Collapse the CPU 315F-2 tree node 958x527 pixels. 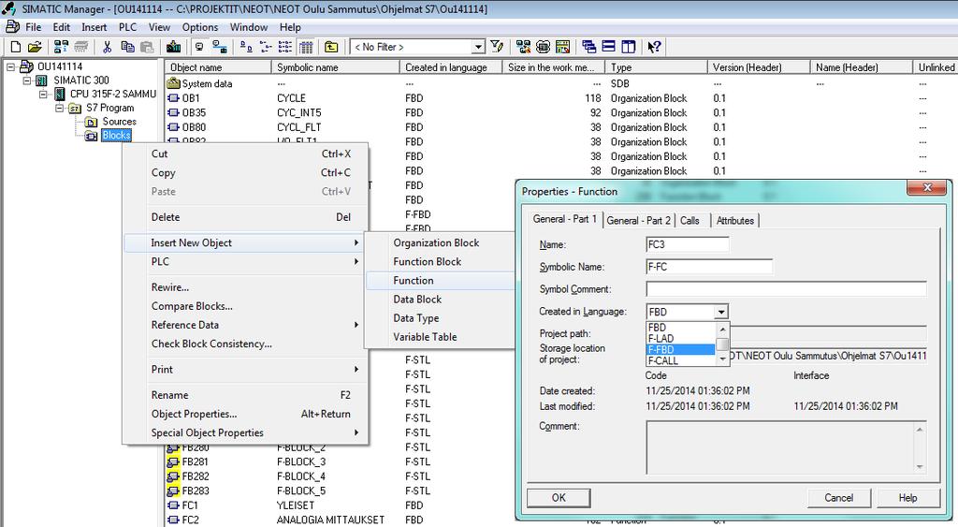[x=43, y=95]
